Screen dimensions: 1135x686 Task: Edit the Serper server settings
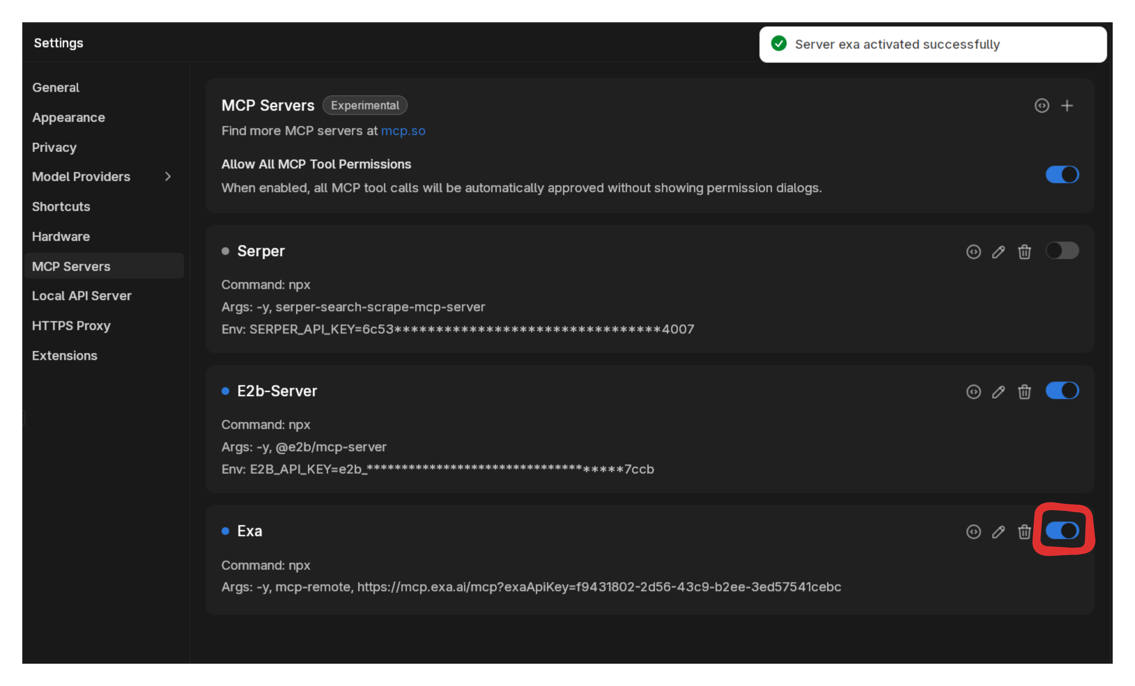pyautogui.click(x=999, y=252)
